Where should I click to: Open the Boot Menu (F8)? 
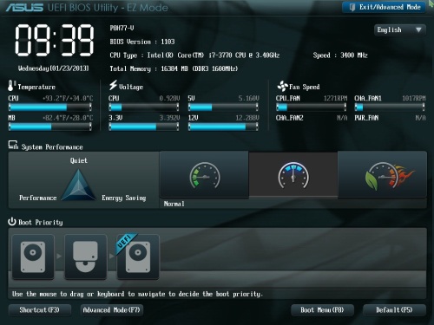pos(322,310)
